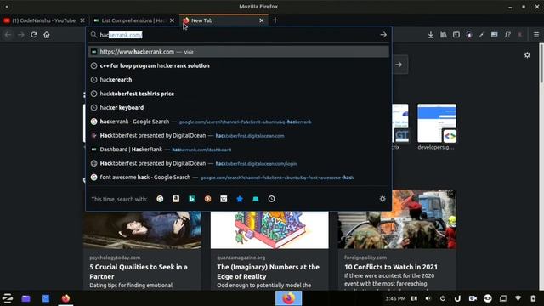Image resolution: width=544 pixels, height=306 pixels.
Task: Open the Files app in taskbar
Action: click(26, 298)
